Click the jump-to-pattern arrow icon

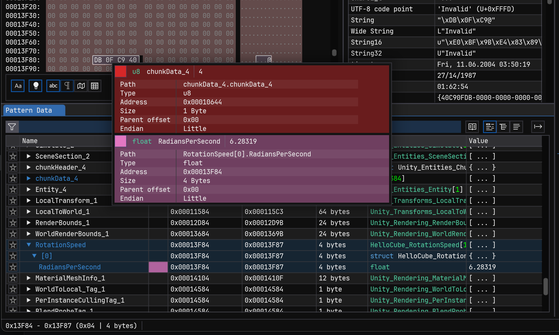pos(538,127)
